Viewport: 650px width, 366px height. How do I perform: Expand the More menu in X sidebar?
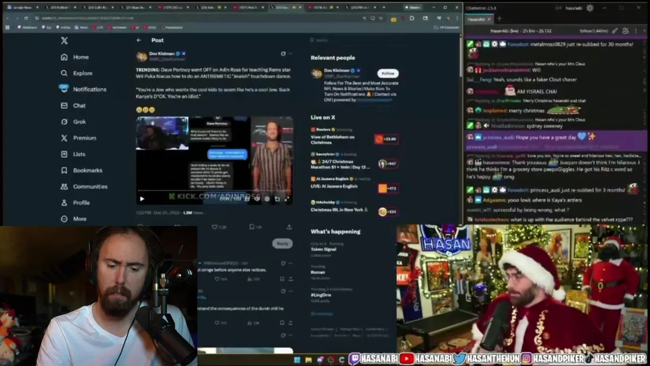tap(73, 219)
